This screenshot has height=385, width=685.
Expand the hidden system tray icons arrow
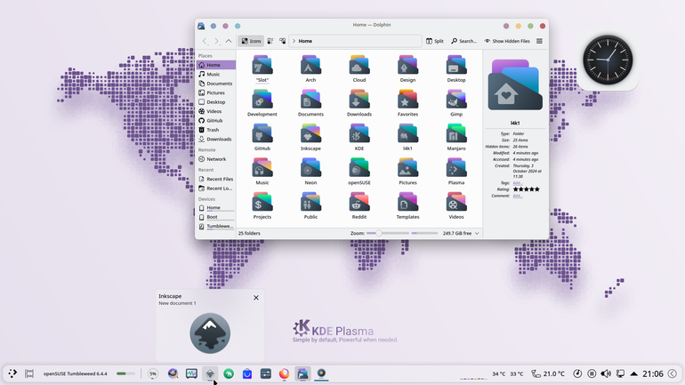(x=634, y=373)
